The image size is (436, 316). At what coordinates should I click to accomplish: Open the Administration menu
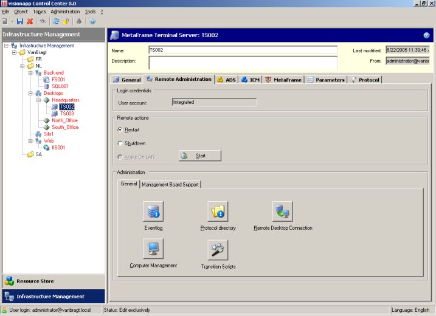(65, 12)
